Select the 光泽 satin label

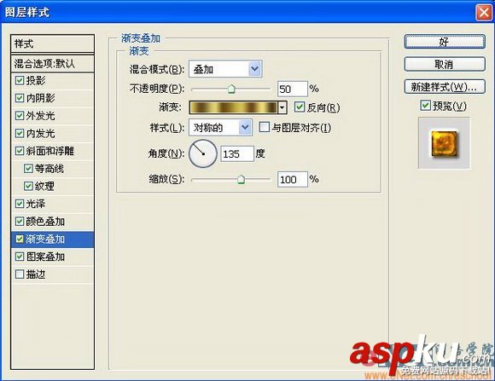(x=36, y=204)
